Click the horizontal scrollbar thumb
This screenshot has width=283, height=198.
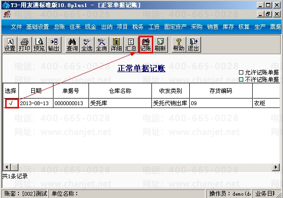15,167
